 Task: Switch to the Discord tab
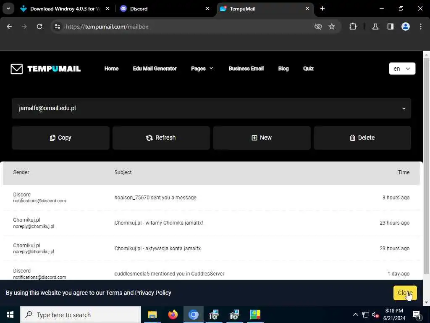[x=165, y=8]
